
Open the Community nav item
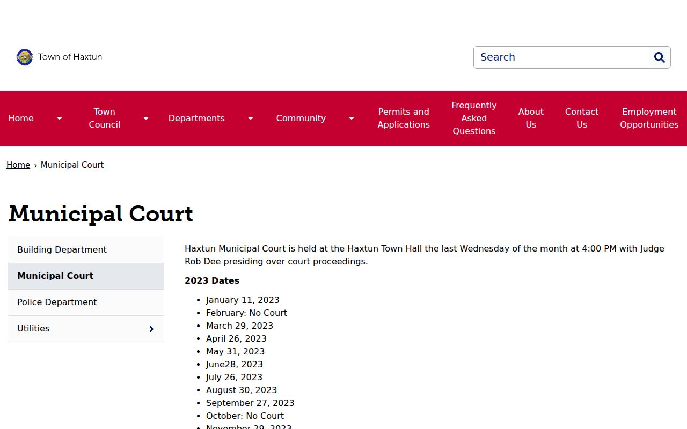[301, 119]
